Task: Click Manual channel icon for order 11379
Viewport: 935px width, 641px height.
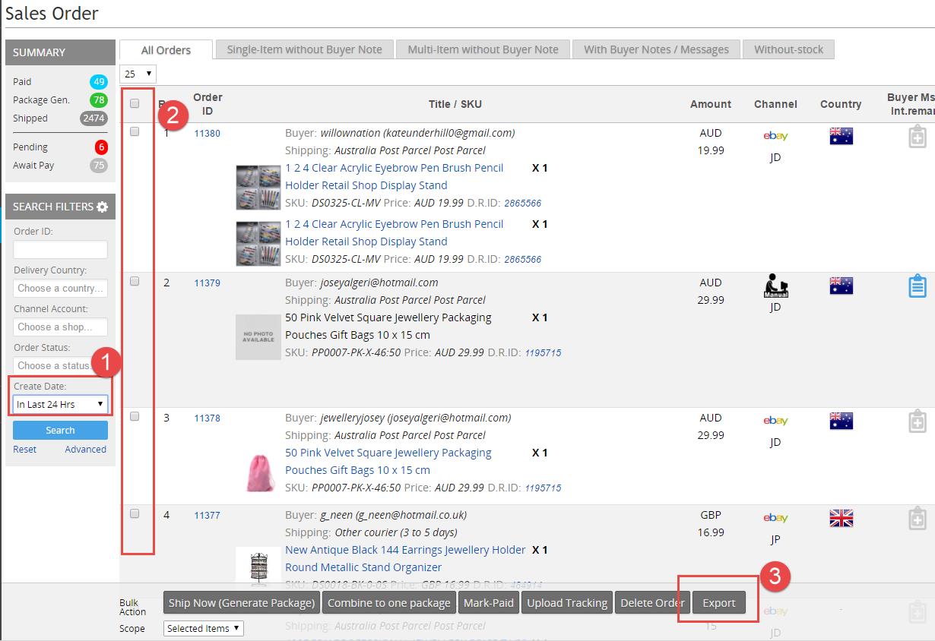Action: pos(775,286)
